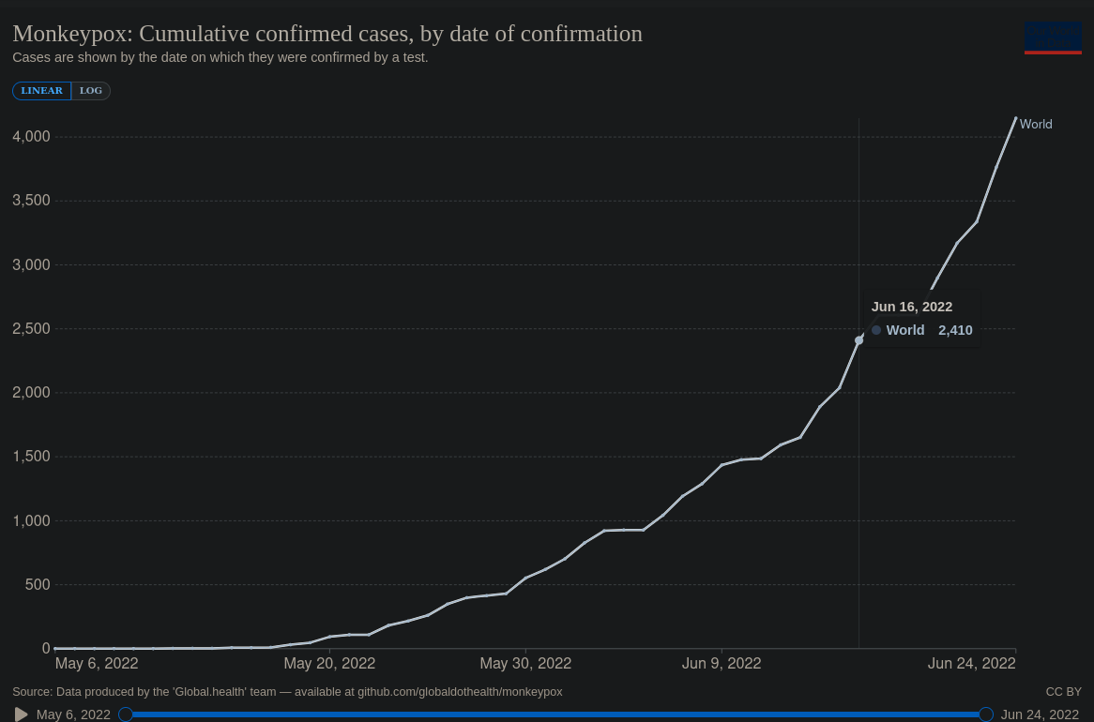Image resolution: width=1094 pixels, height=722 pixels.
Task: Click the middle of the blue timeline track
Action: click(x=555, y=714)
